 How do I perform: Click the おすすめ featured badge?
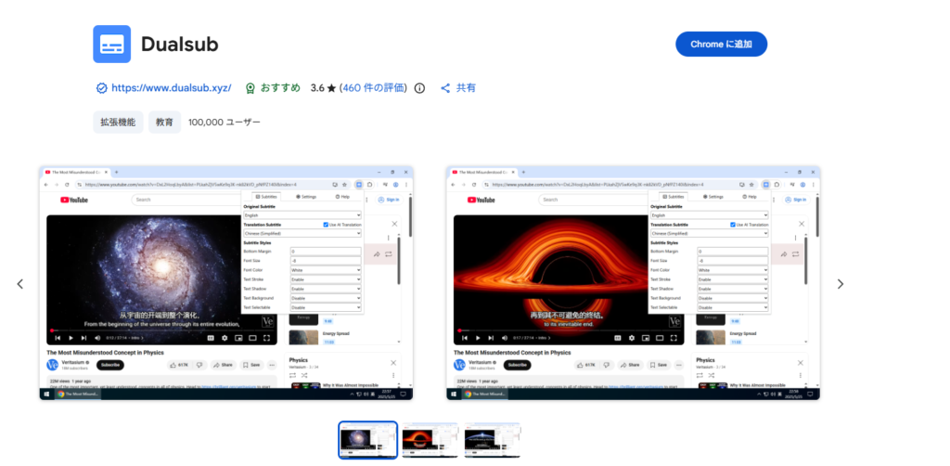click(x=273, y=88)
